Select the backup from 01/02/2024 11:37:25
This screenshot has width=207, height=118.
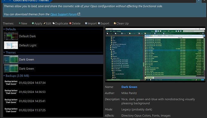[x=53, y=110]
